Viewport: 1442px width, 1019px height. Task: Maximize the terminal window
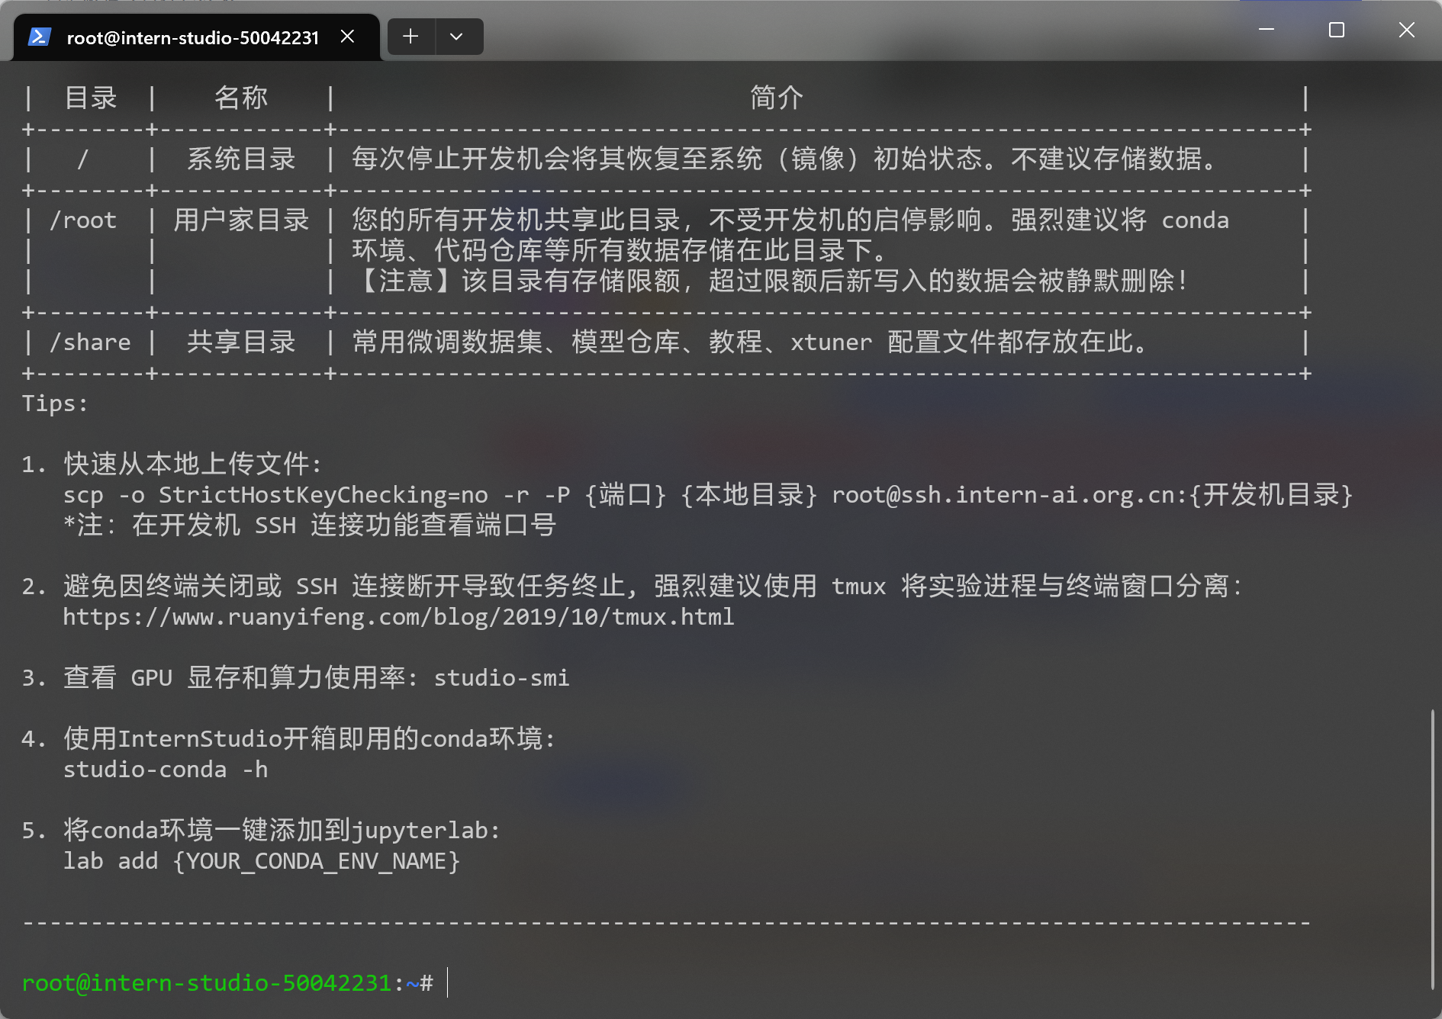click(x=1337, y=30)
